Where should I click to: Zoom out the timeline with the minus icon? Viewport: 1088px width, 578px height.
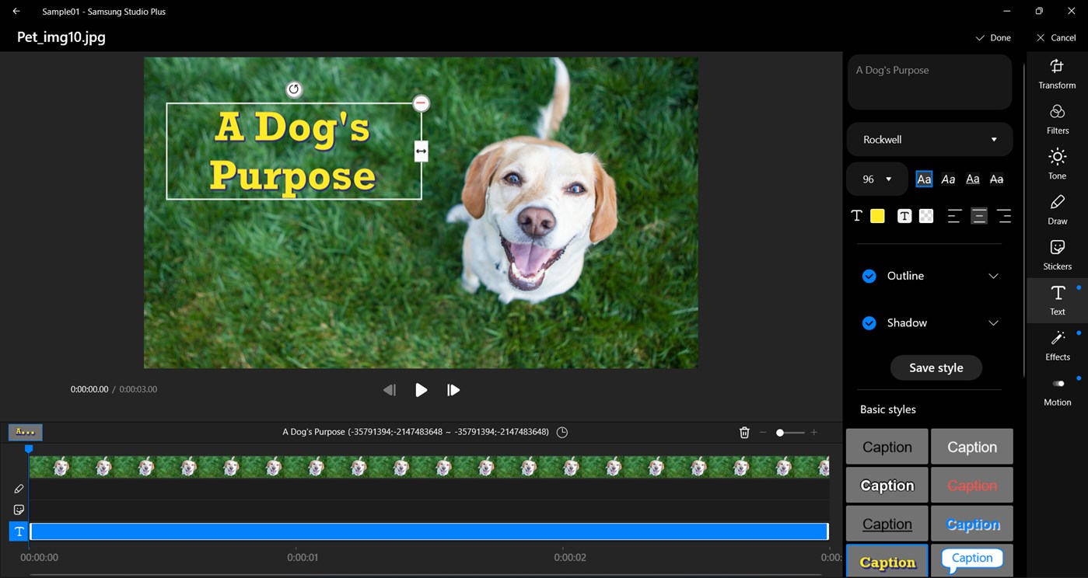click(x=763, y=432)
